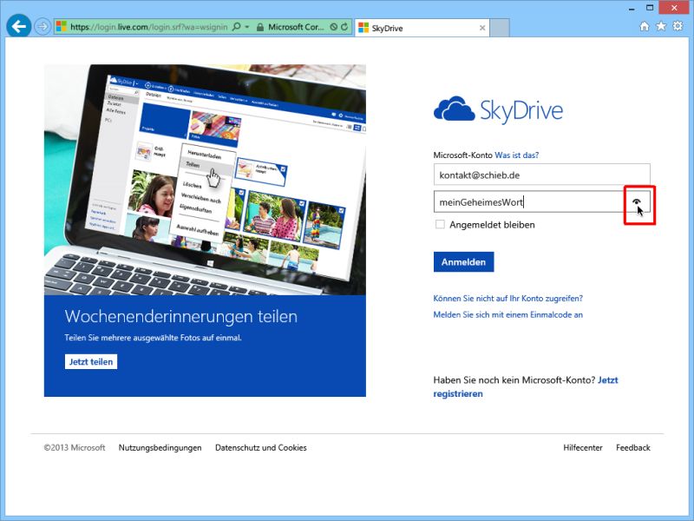Enable the 'Angemeldet bleiben' checkbox
Image resolution: width=694 pixels, height=521 pixels.
click(x=440, y=225)
